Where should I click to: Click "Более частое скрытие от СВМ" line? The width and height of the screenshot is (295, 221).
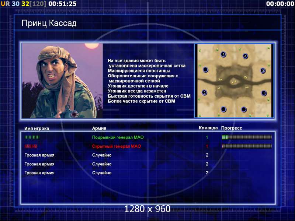coord(141,101)
